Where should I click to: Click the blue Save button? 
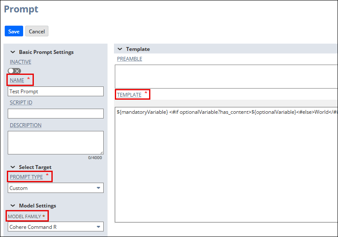[14, 31]
